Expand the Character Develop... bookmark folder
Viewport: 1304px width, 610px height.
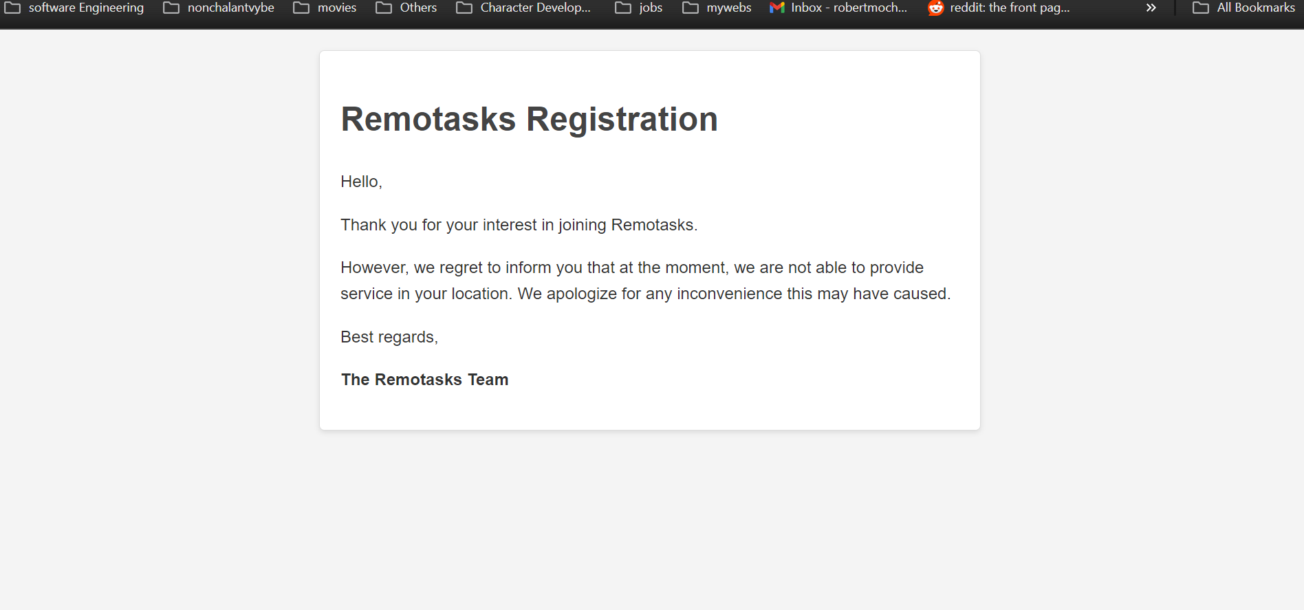pyautogui.click(x=524, y=8)
